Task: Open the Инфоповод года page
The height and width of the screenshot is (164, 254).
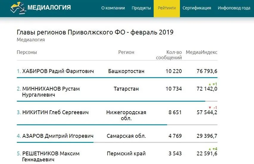Action: (x=234, y=8)
